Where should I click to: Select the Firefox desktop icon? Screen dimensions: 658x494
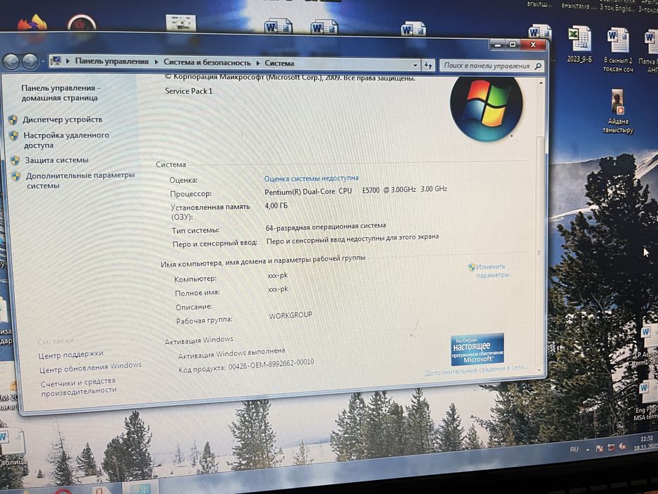coord(32,23)
